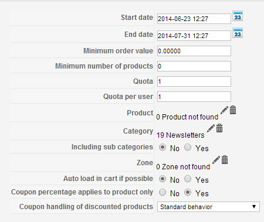Choose No for coupon percentage product only
The image size is (264, 222).
163,193
